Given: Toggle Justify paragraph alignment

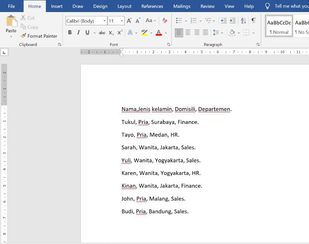Looking at the screenshot, I should pyautogui.click(x=205, y=33).
